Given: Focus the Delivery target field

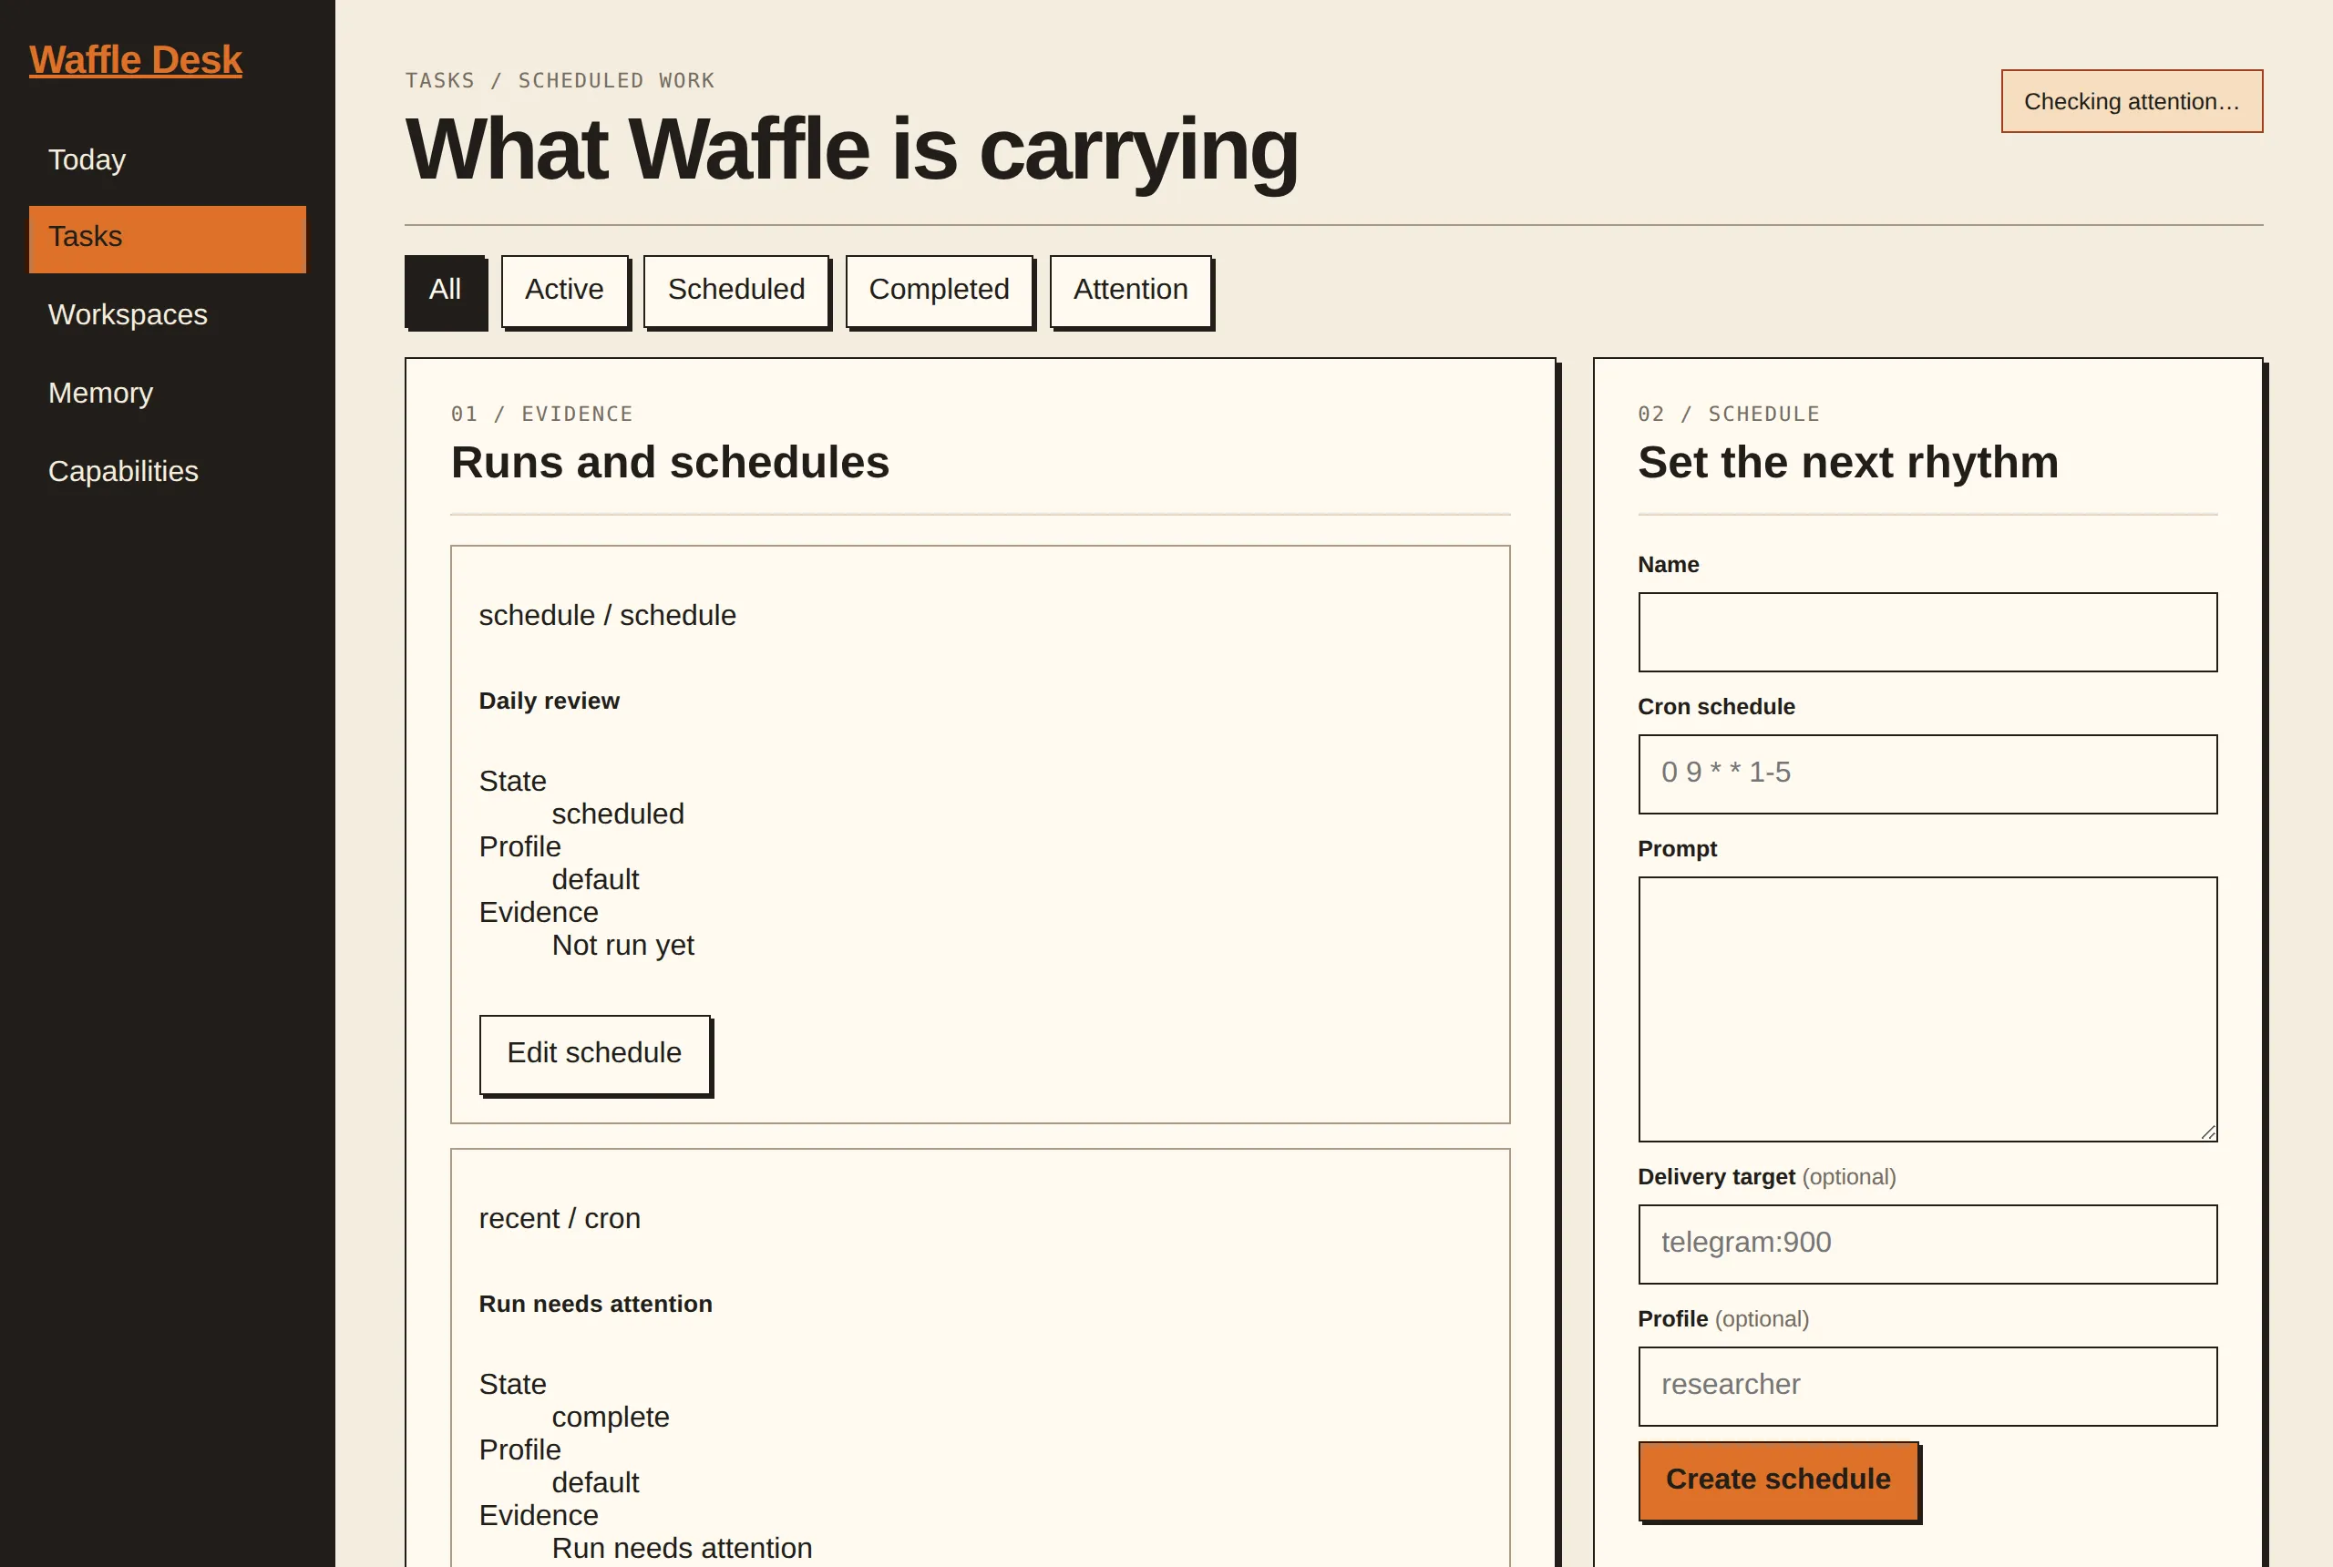Looking at the screenshot, I should pos(1927,1244).
